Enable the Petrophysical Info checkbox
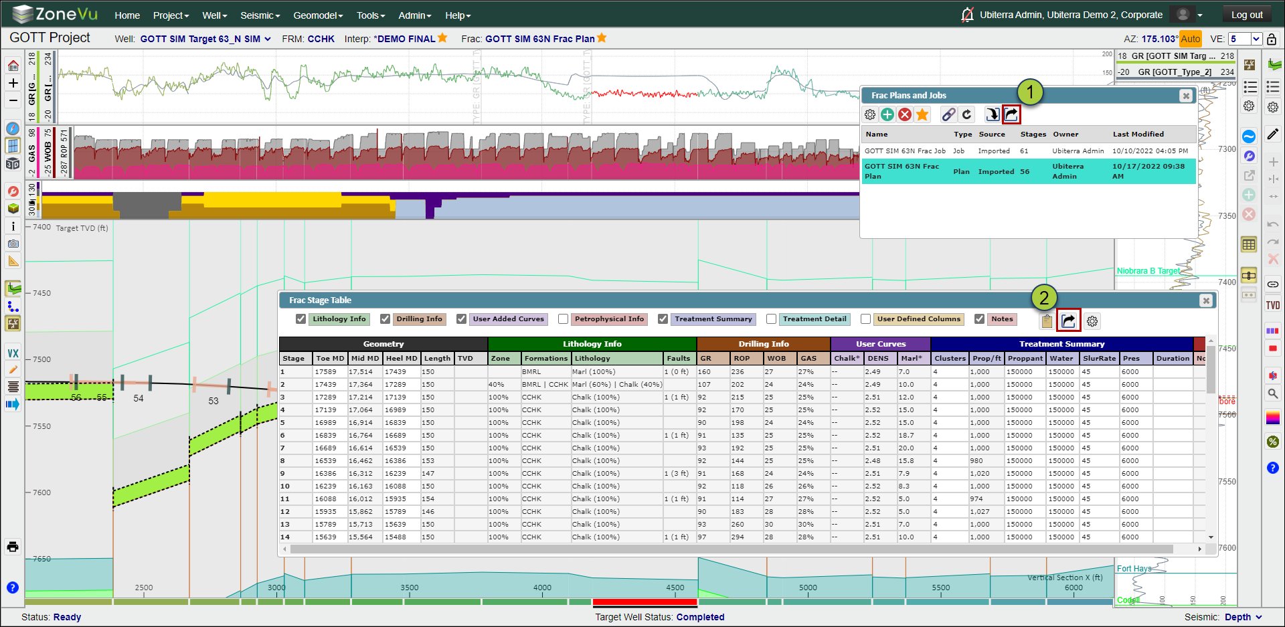This screenshot has width=1285, height=627. [563, 319]
